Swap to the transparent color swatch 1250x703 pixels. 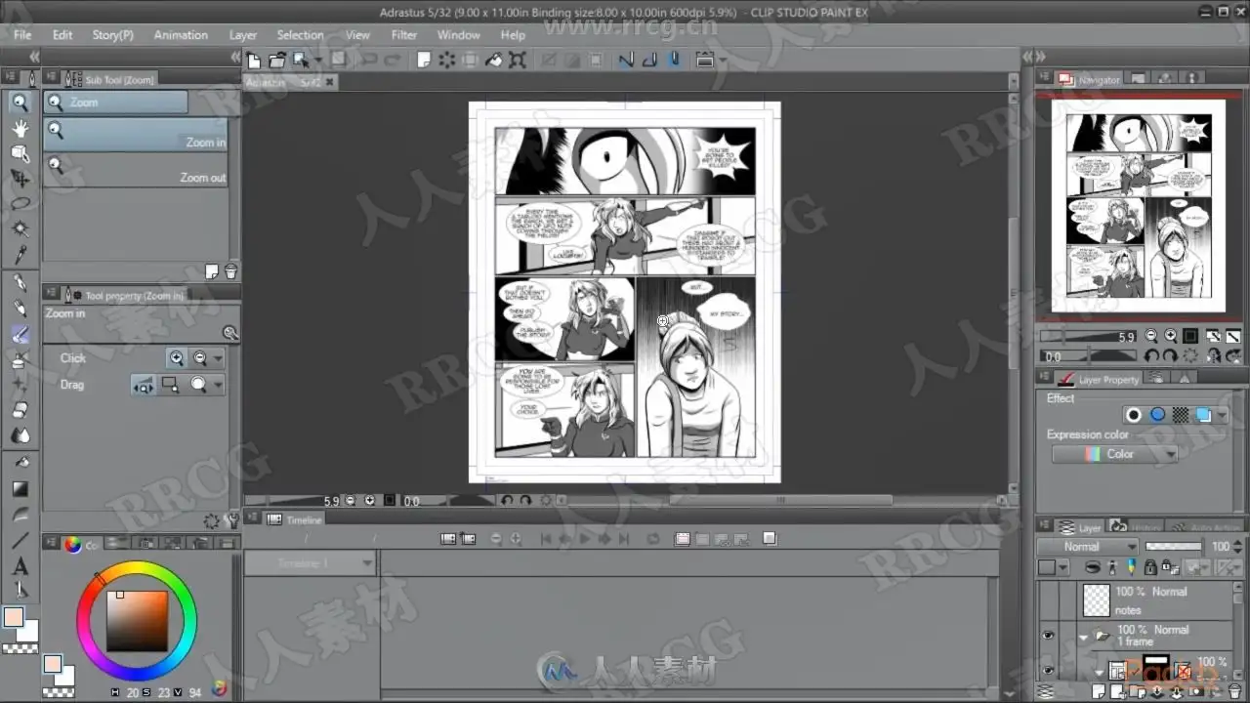click(20, 647)
